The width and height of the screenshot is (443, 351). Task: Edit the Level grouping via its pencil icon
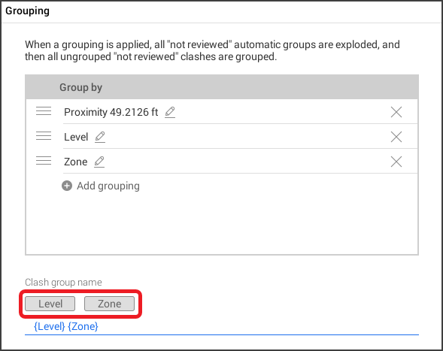(x=100, y=138)
